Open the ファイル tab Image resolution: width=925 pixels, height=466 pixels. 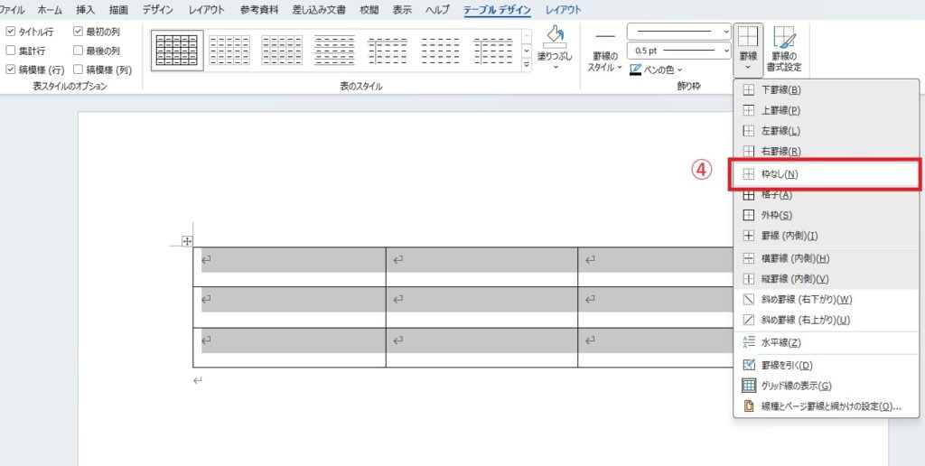pyautogui.click(x=12, y=9)
